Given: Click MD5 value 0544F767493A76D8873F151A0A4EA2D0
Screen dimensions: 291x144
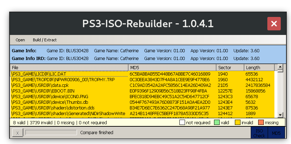Looking at the screenshot, I should tap(170, 102).
